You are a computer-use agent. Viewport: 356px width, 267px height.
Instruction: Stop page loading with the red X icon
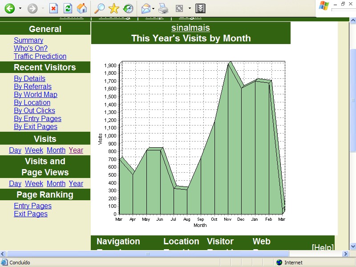click(53, 8)
